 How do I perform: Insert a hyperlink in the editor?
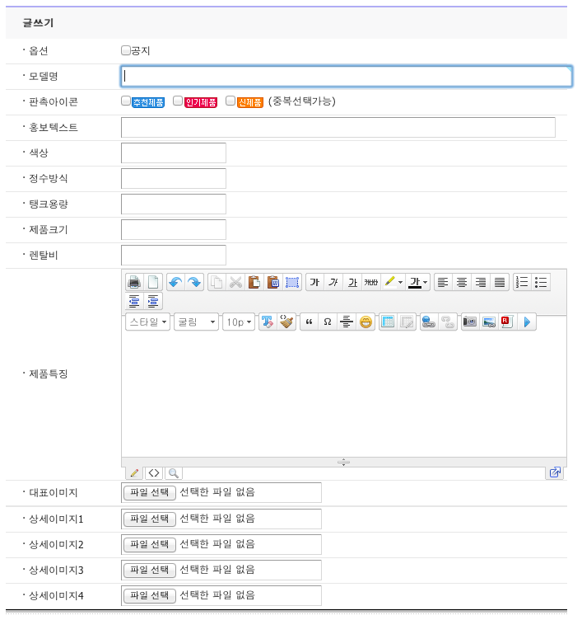pyautogui.click(x=427, y=322)
